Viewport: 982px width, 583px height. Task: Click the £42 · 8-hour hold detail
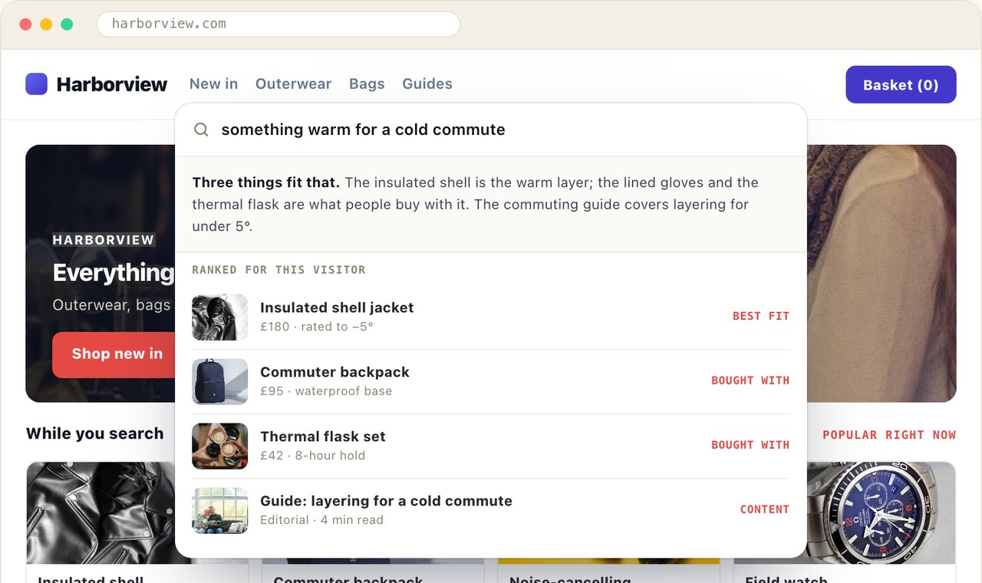(313, 456)
